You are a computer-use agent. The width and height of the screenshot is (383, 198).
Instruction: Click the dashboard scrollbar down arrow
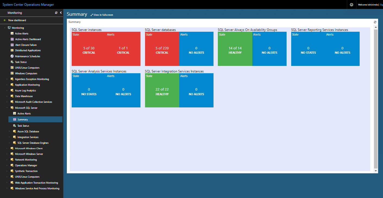pyautogui.click(x=376, y=171)
